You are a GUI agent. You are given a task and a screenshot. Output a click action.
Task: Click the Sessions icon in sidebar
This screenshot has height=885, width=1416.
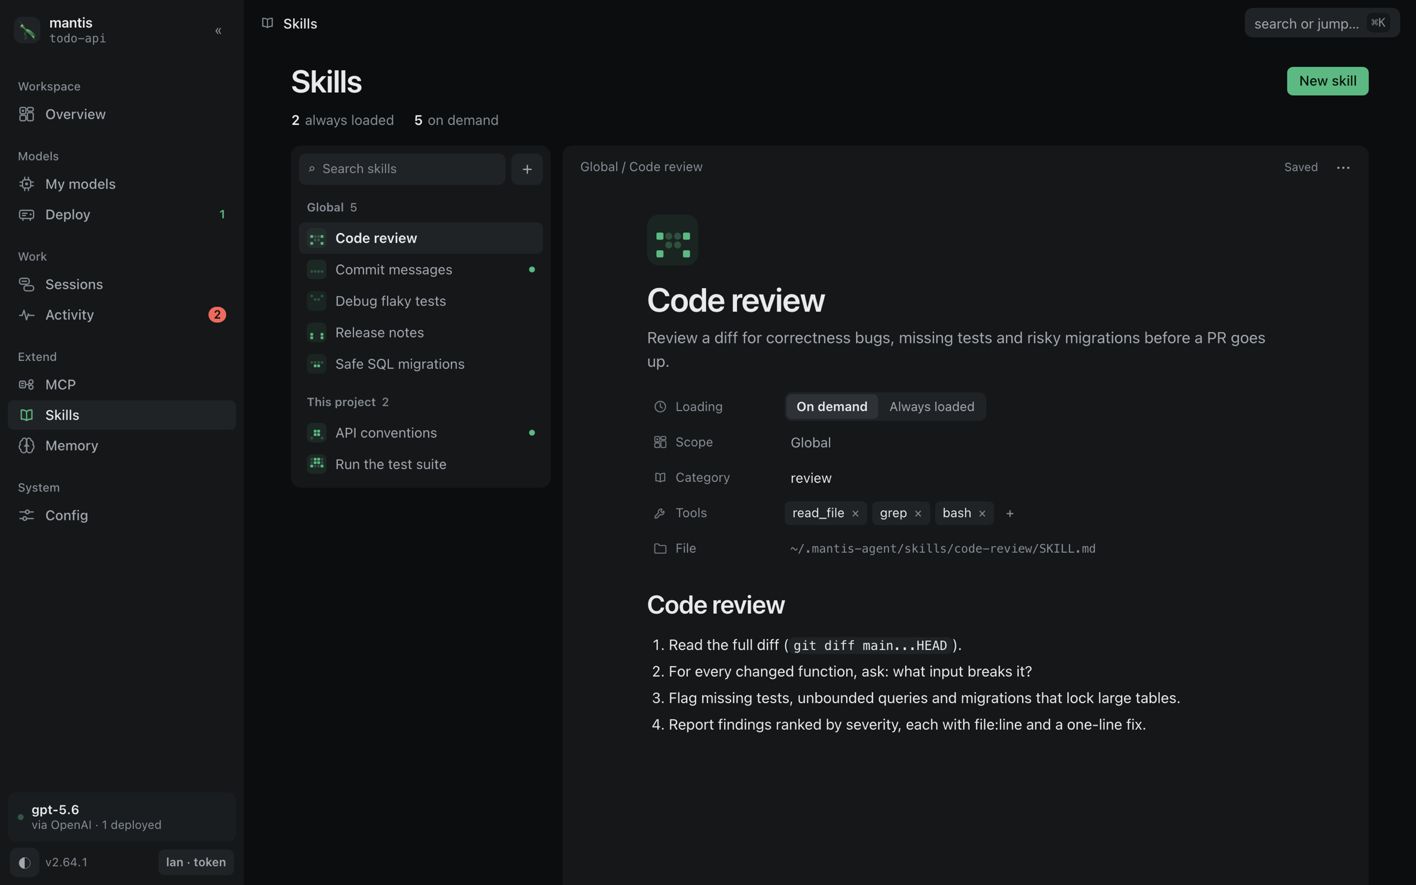pos(27,284)
